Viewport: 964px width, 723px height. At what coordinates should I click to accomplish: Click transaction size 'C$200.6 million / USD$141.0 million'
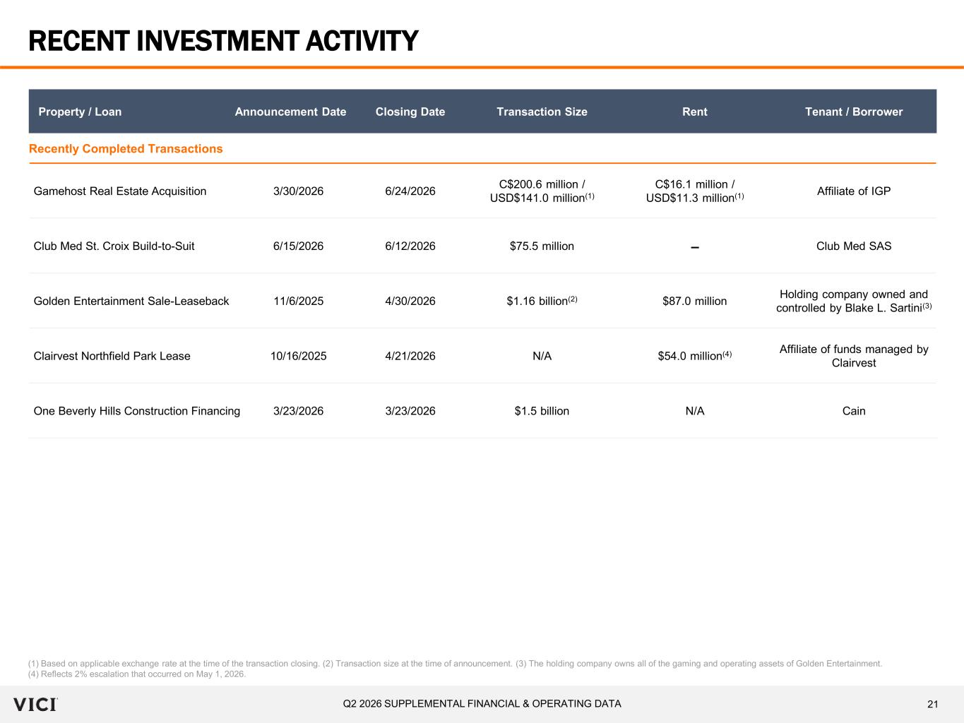click(542, 191)
